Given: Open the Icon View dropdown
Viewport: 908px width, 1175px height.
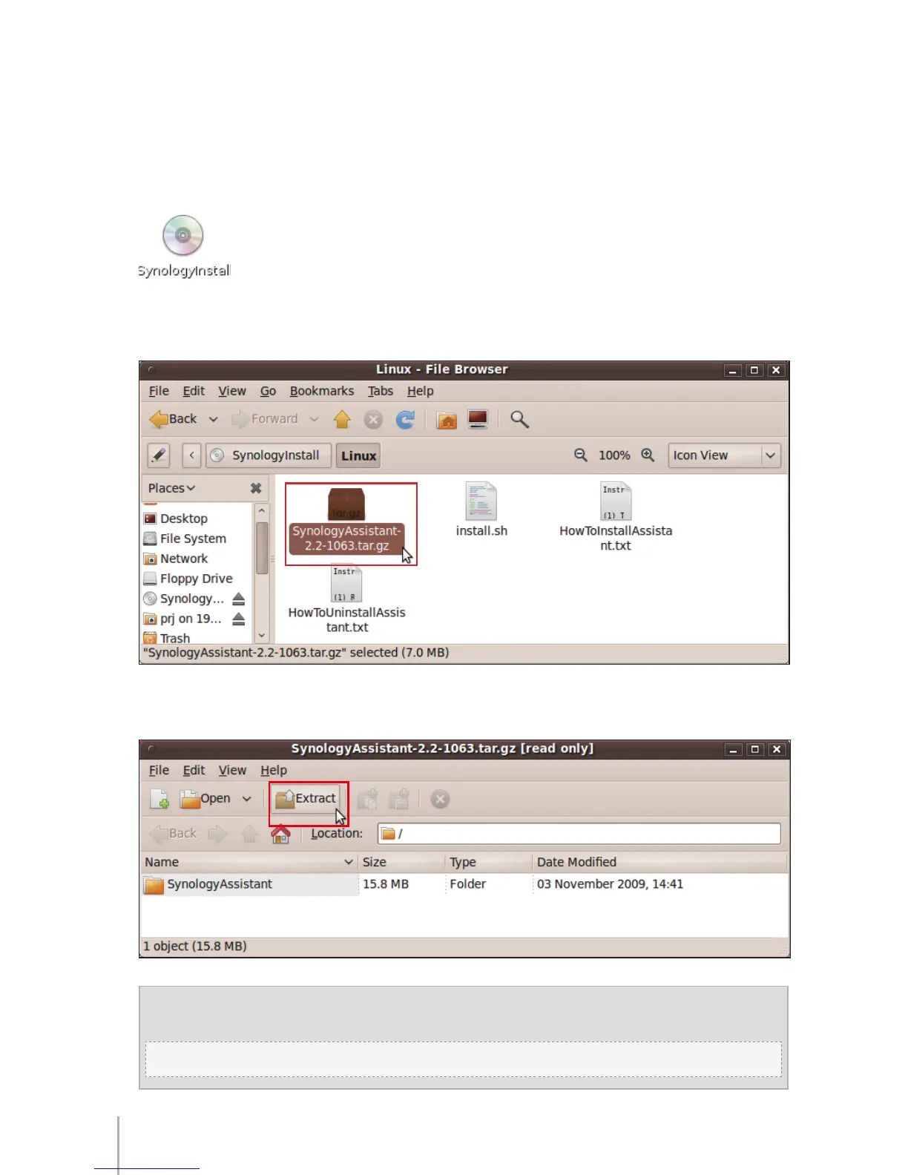Looking at the screenshot, I should click(724, 455).
